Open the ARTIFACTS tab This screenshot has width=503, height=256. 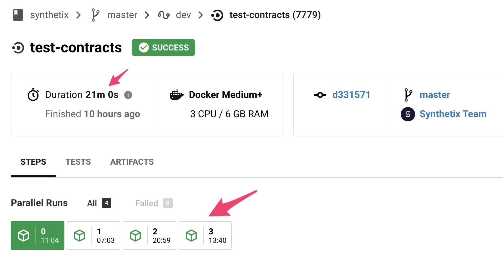[x=132, y=162]
